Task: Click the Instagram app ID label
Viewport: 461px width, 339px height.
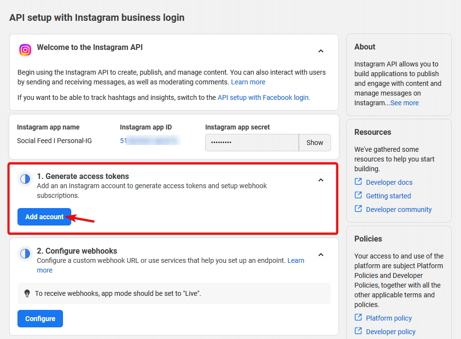Action: [146, 128]
